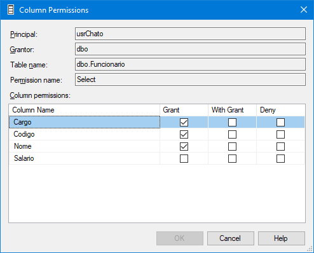
Task: Click the Table name field dbo.Funcionario
Action: pyautogui.click(x=190, y=64)
